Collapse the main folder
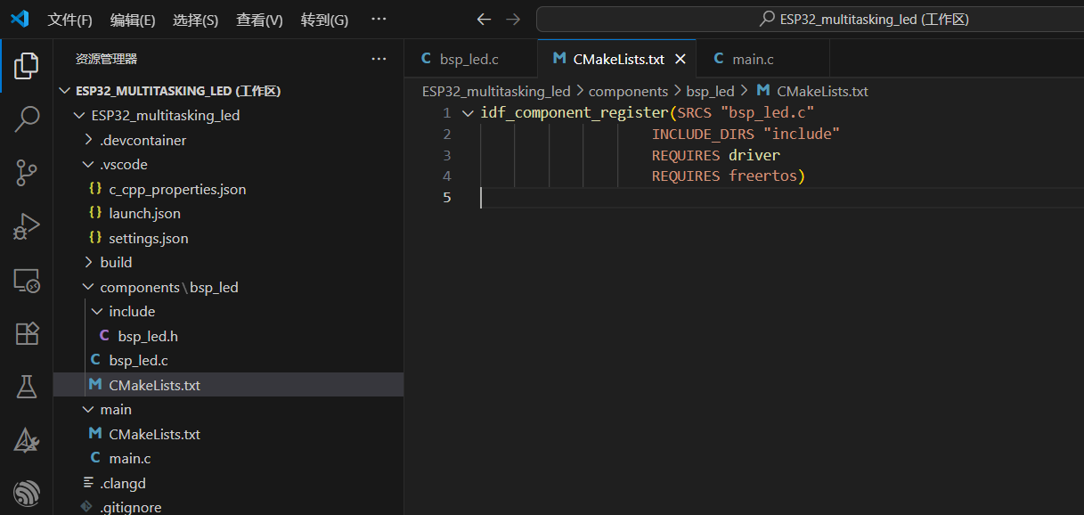This screenshot has width=1084, height=515. (x=88, y=410)
